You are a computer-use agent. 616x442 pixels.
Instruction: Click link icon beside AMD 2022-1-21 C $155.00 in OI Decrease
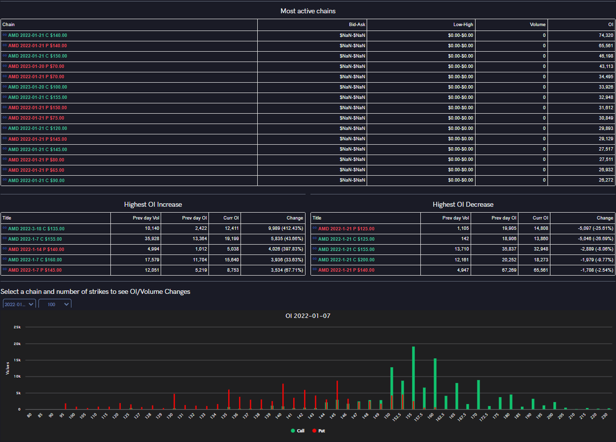315,249
